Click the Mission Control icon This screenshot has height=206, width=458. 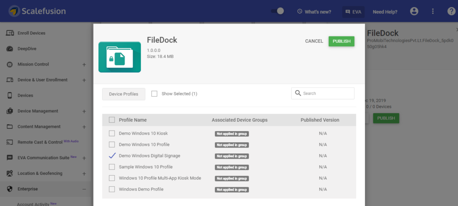(10, 64)
